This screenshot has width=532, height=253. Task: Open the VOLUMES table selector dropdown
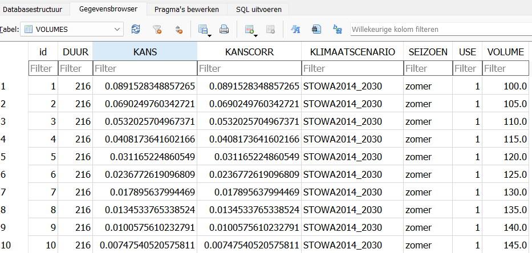[x=72, y=30]
